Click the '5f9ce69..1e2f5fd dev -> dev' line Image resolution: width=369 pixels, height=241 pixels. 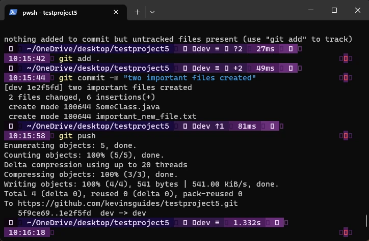82,214
